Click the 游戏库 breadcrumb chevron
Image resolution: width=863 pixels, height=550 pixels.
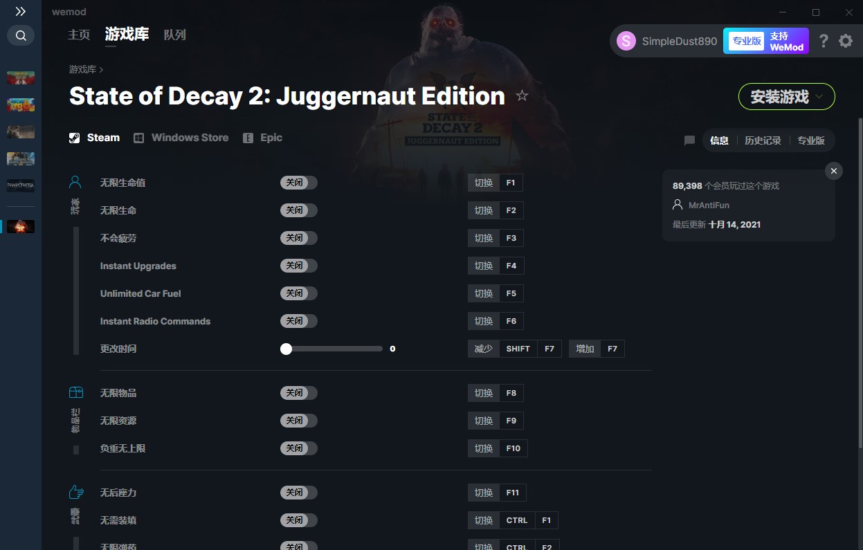tap(101, 70)
